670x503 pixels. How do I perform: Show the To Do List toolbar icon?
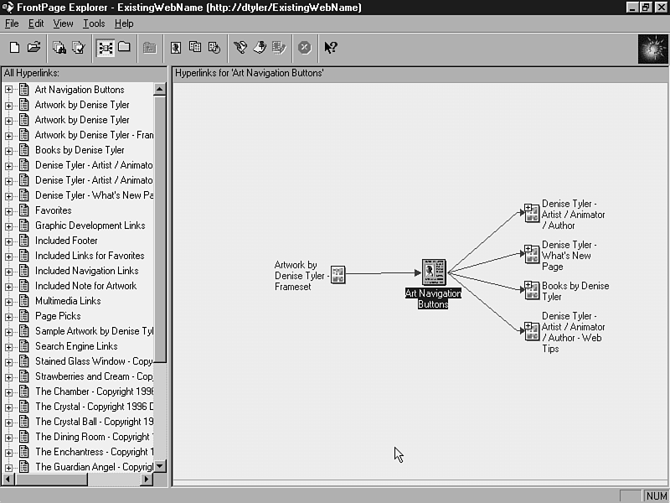point(260,48)
